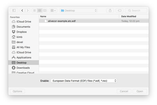
Task: Open Documents in the sidebar
Action: click(24, 27)
